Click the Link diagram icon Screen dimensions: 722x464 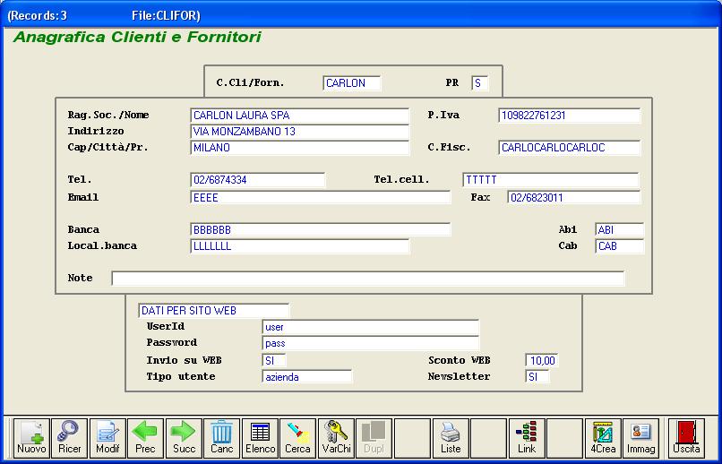point(527,438)
